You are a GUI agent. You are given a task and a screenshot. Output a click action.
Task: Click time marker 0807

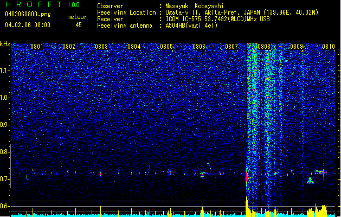[231, 47]
